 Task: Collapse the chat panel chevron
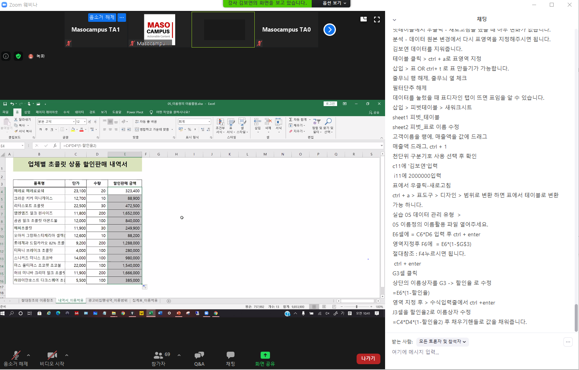point(394,19)
